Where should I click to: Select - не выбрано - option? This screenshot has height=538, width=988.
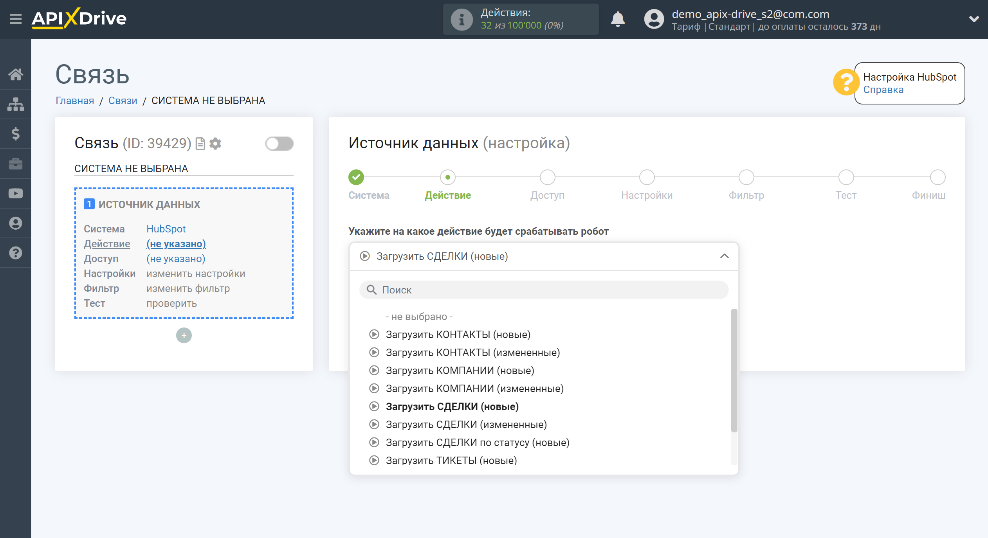419,317
